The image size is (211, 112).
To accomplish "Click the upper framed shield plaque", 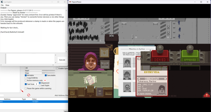I will pos(104,53).
